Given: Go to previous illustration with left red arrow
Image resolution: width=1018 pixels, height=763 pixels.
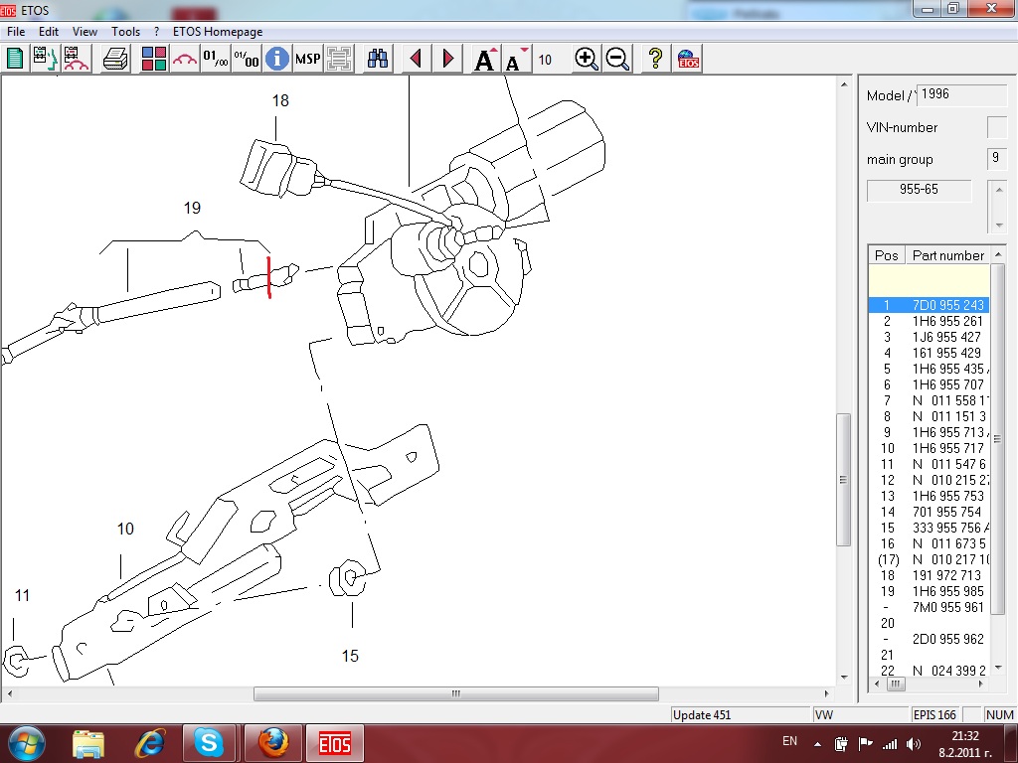Looking at the screenshot, I should [x=417, y=59].
